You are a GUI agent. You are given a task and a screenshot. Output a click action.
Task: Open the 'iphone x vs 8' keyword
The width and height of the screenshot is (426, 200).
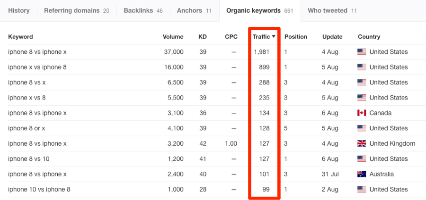point(28,98)
